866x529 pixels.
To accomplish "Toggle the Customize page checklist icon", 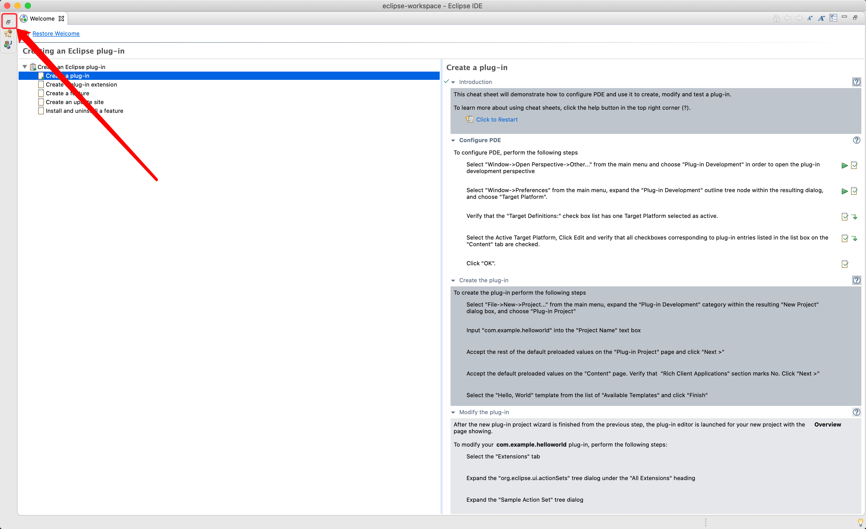I will [833, 18].
